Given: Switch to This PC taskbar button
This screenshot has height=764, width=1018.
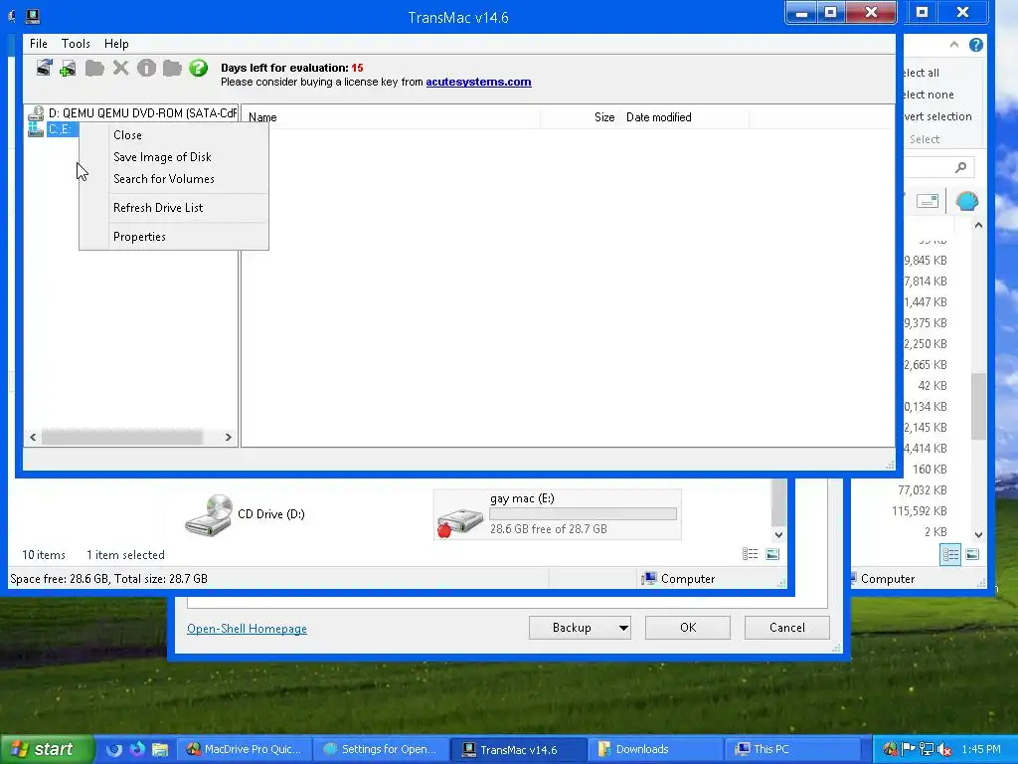Looking at the screenshot, I should tap(793, 750).
